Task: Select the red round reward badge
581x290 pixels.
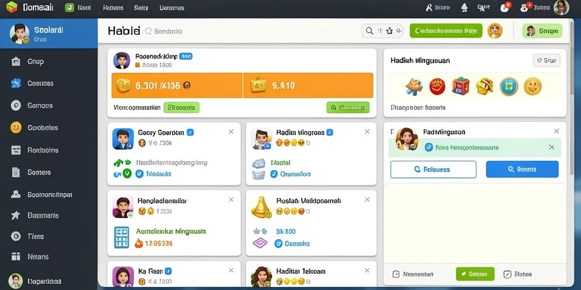Action: pyautogui.click(x=437, y=87)
